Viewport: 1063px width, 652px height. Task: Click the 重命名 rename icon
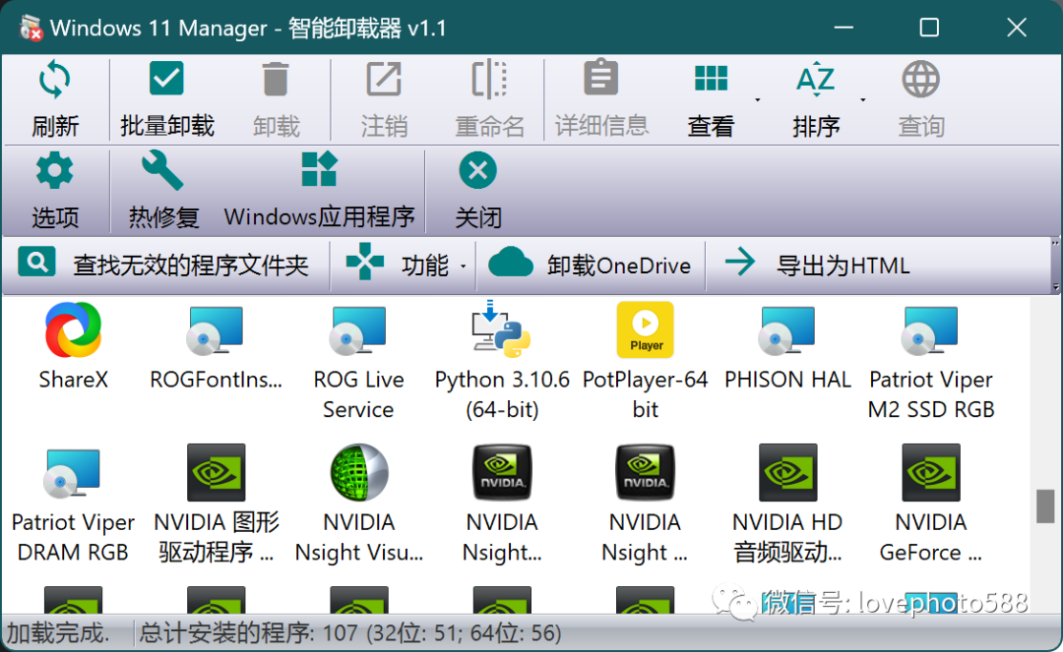489,80
